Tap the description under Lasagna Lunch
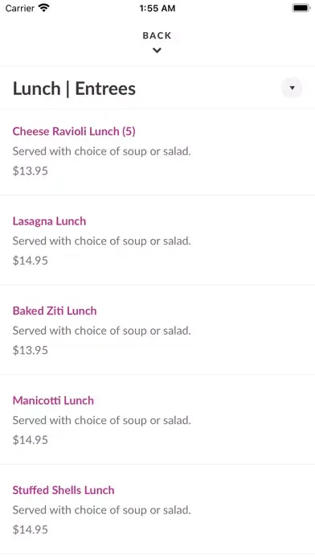 (102, 241)
